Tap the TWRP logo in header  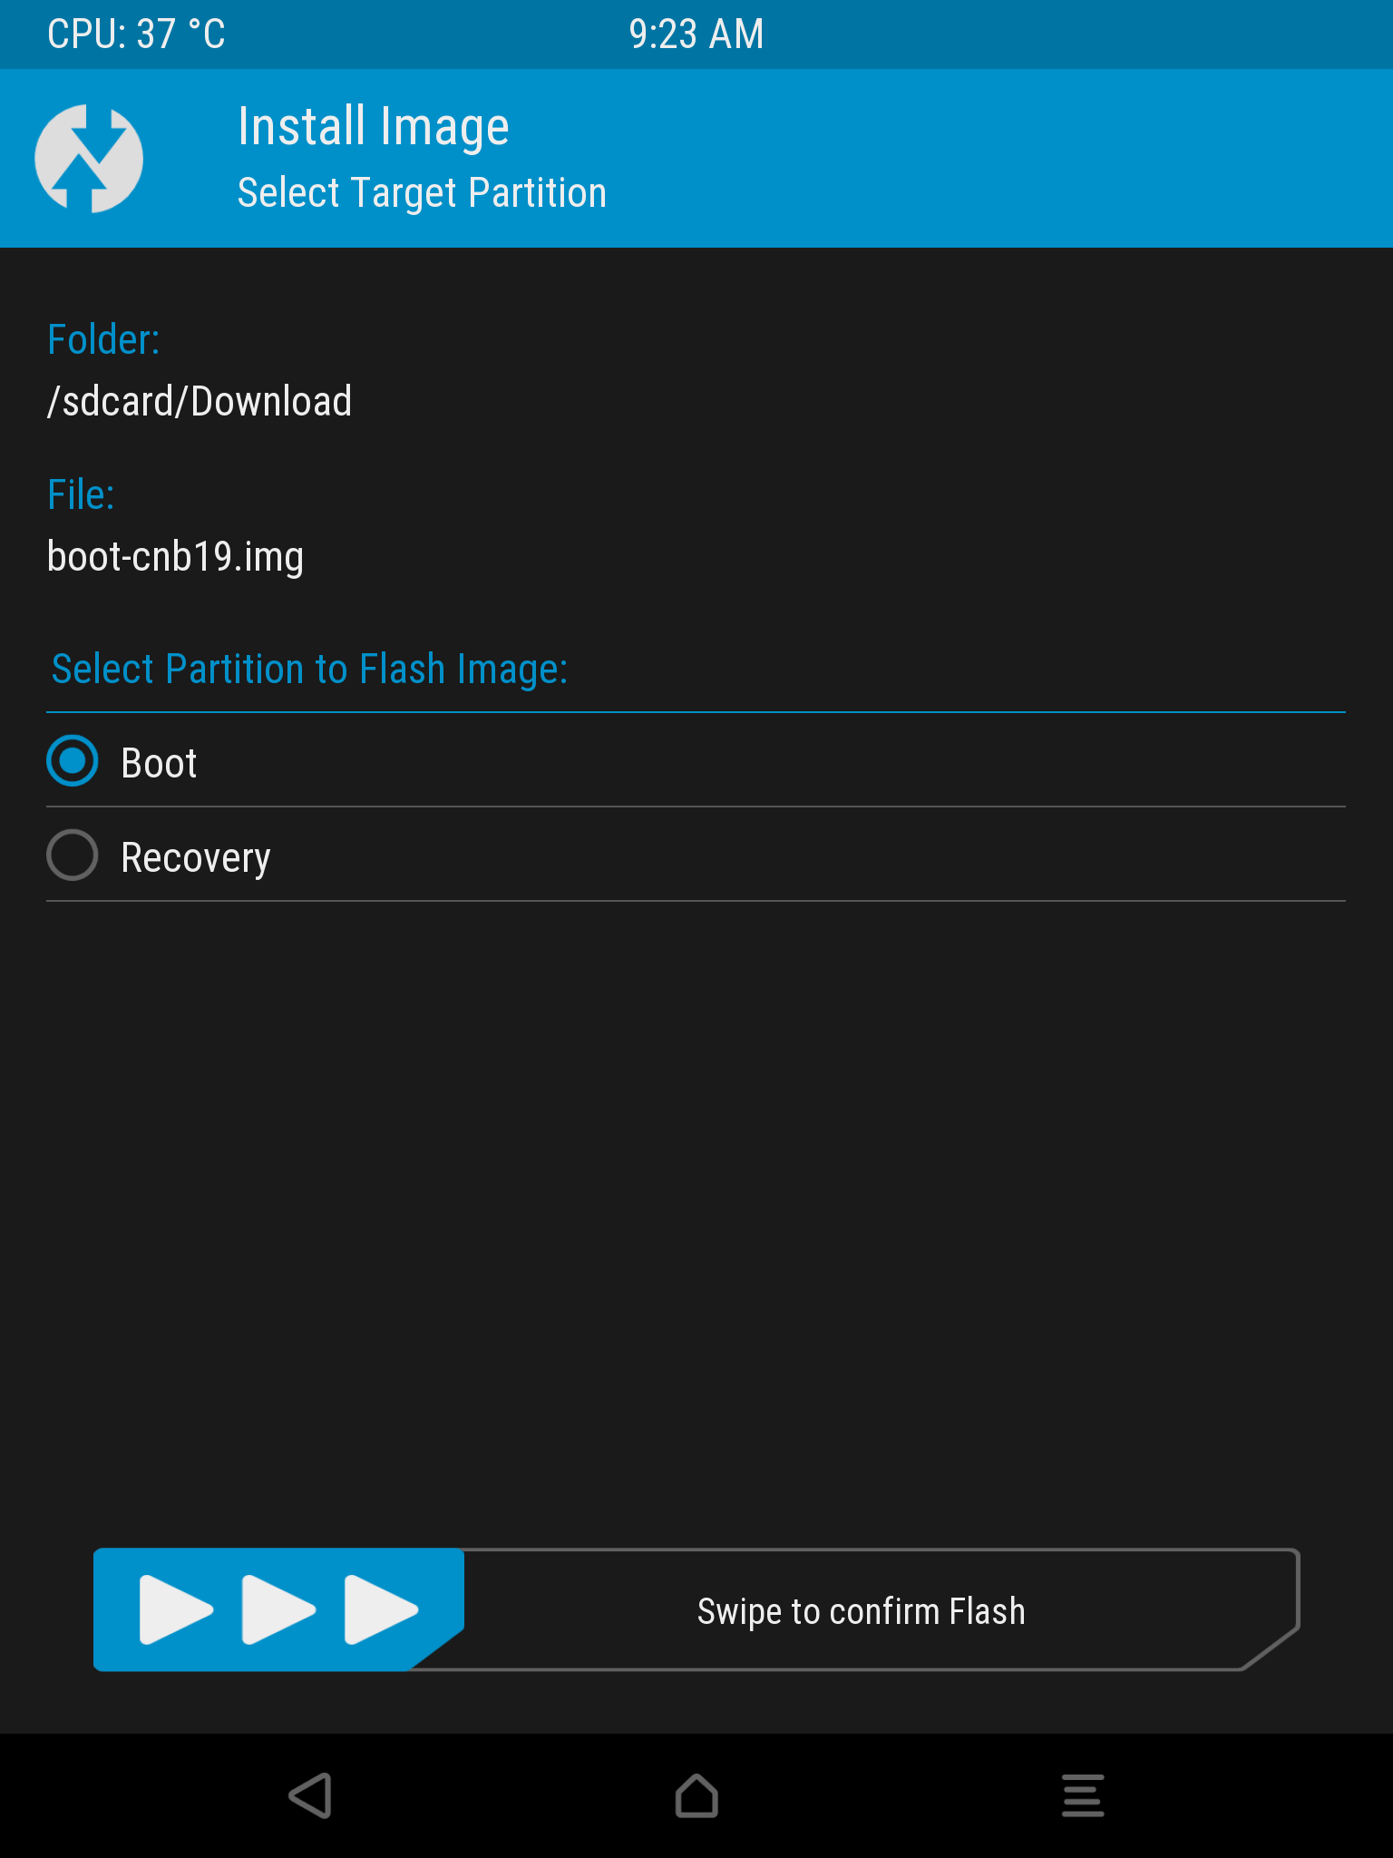pos(89,159)
